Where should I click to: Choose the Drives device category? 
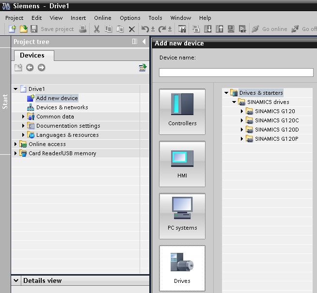(x=182, y=268)
